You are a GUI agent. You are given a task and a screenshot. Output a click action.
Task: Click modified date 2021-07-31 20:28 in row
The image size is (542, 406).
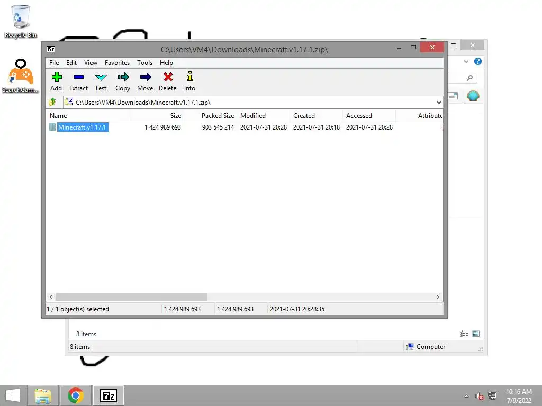click(x=264, y=127)
